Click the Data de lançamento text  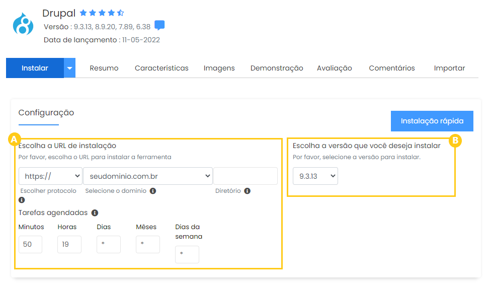pos(102,40)
